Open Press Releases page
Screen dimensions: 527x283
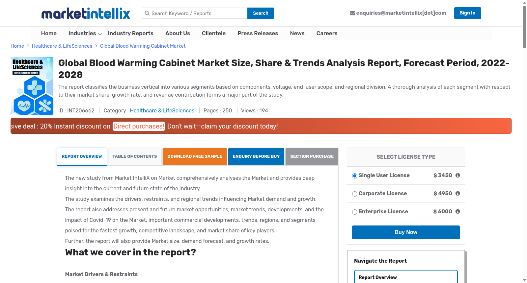tap(258, 33)
